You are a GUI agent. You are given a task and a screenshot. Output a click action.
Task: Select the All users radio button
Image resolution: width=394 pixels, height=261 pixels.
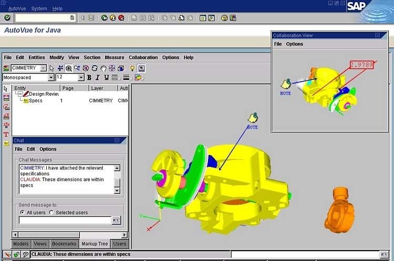(x=23, y=212)
